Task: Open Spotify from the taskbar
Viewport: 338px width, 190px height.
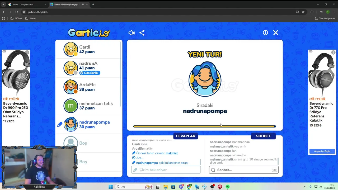Action: point(228,187)
